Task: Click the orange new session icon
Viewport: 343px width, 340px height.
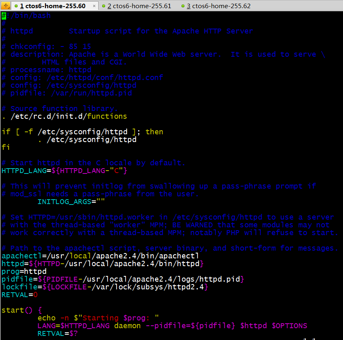Action: pyautogui.click(x=6, y=6)
